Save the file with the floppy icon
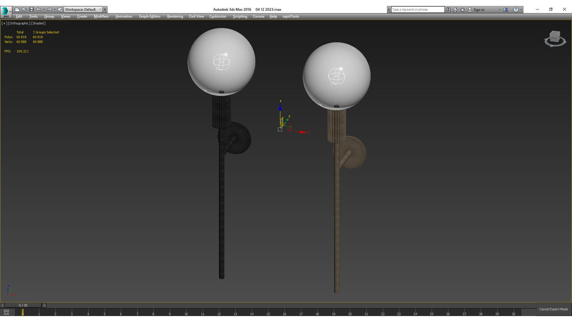Screen dimensions: 572x322 [32, 10]
